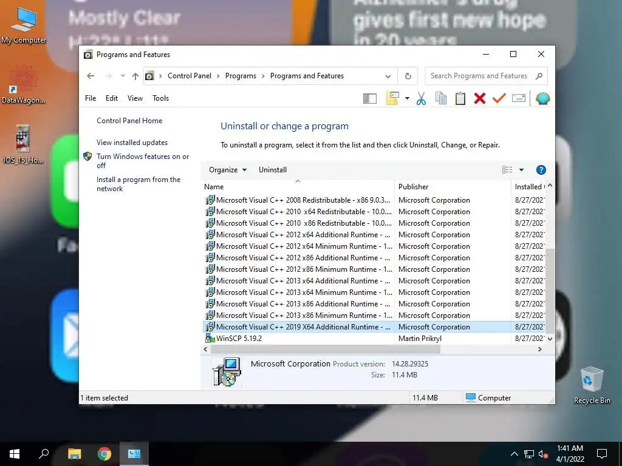Select Visual C++ 2013 x64 Additional Runtime

coord(374,280)
